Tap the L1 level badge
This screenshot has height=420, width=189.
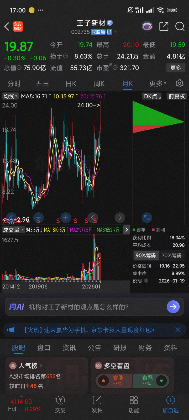pos(109,32)
